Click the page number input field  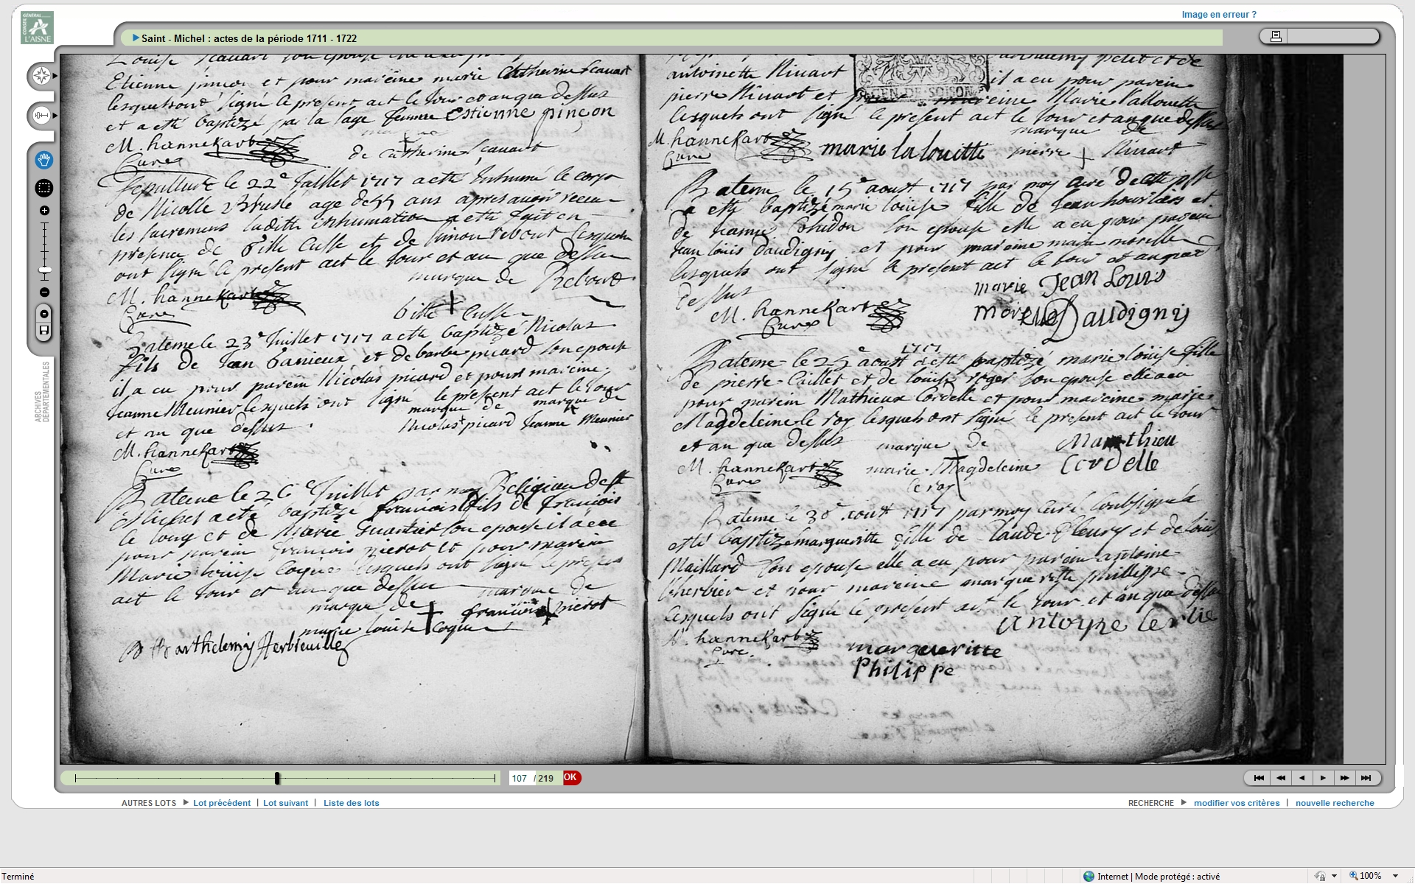pos(520,778)
